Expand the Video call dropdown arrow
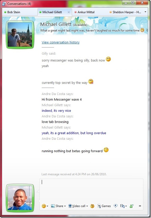This screenshot has width=151, height=218. point(87,206)
